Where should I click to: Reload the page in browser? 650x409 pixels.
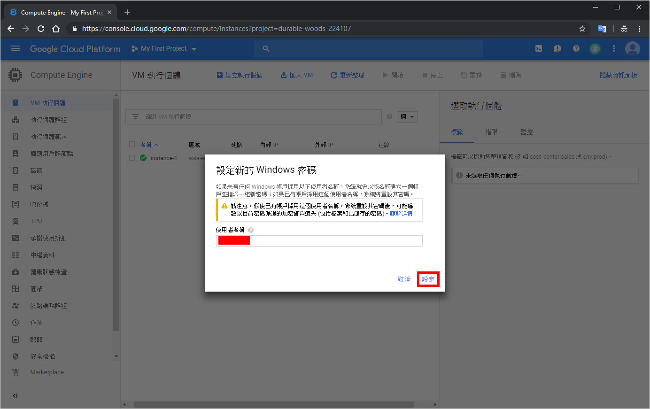click(x=41, y=29)
